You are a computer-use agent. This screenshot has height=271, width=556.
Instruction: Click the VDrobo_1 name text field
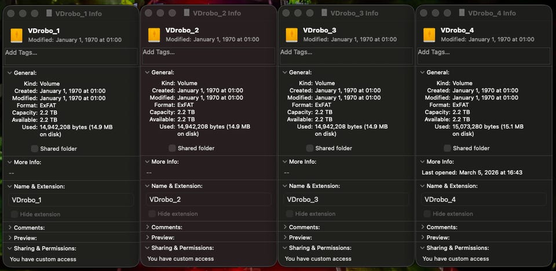71,200
